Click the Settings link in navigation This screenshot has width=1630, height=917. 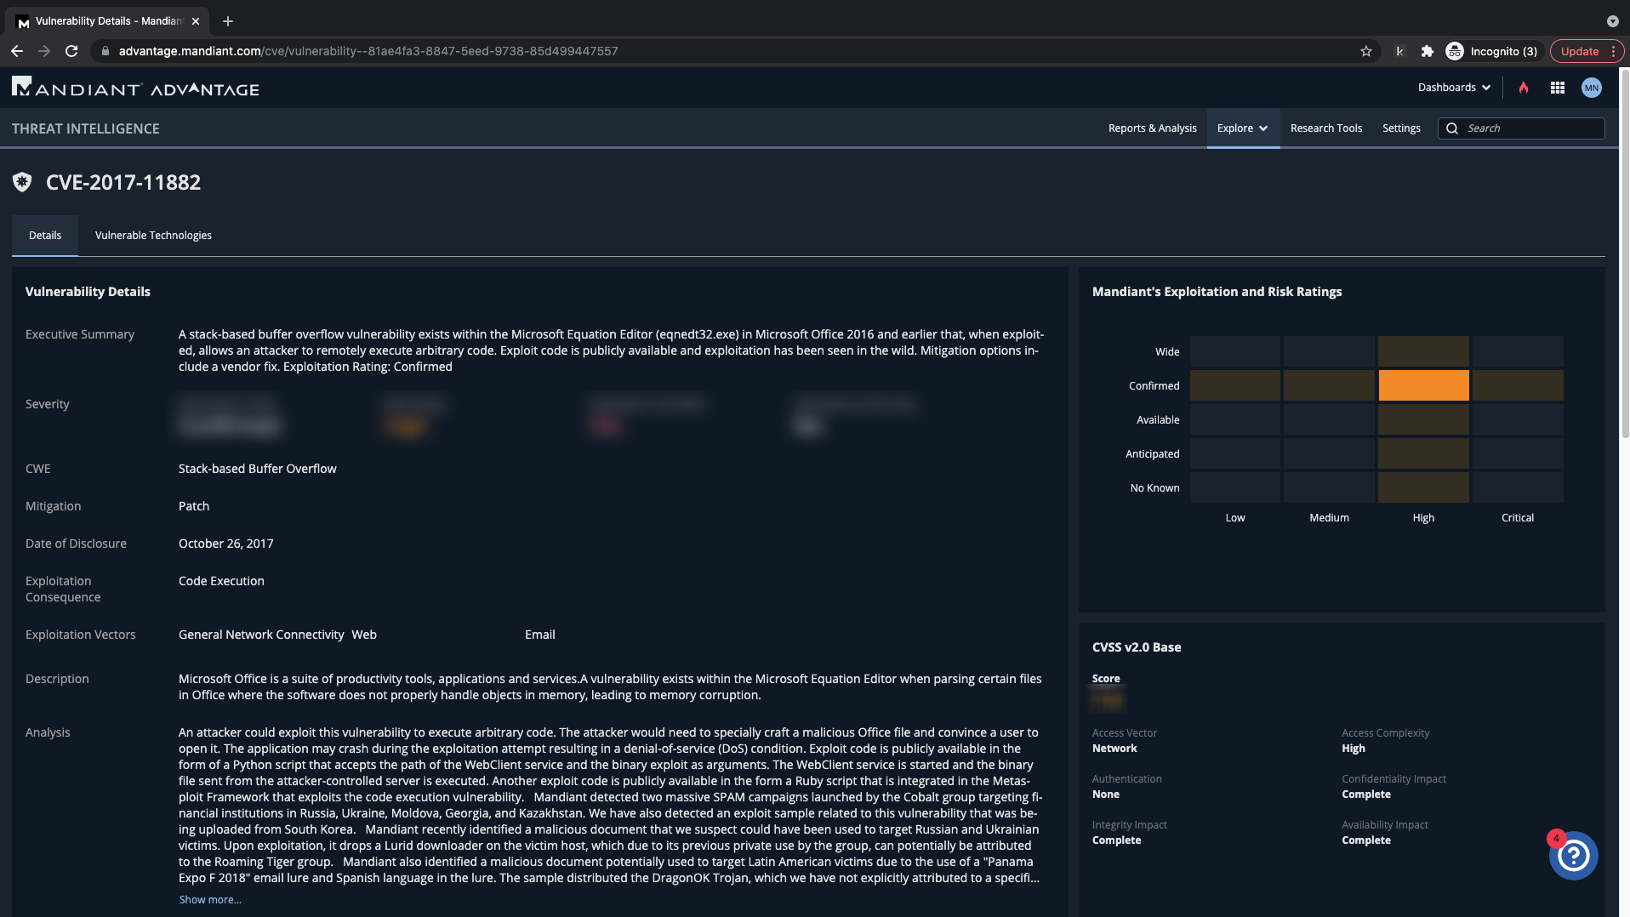pos(1401,128)
